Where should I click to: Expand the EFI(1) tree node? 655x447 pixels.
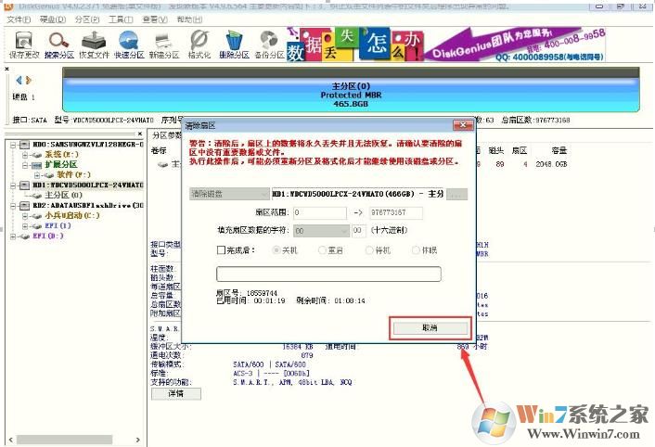25,225
